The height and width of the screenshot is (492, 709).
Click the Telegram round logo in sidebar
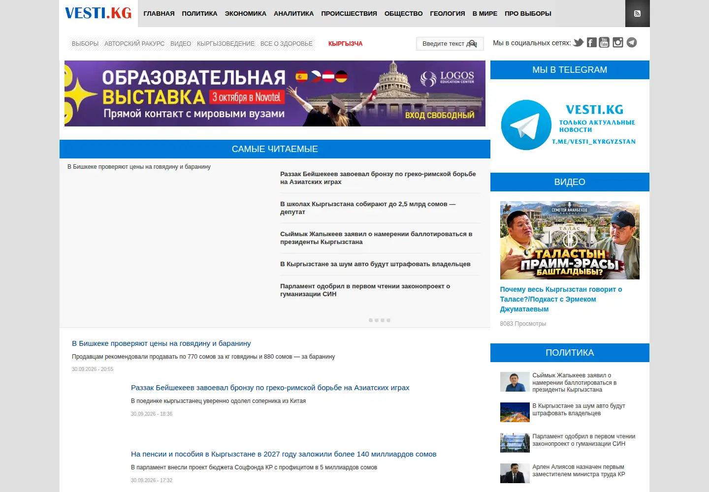pos(526,125)
